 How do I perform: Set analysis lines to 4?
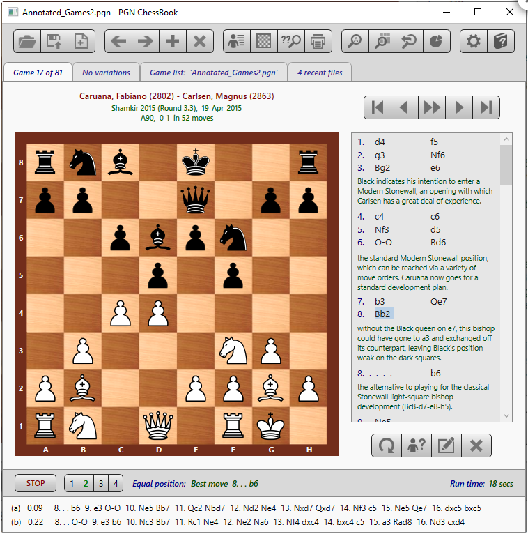(x=116, y=484)
